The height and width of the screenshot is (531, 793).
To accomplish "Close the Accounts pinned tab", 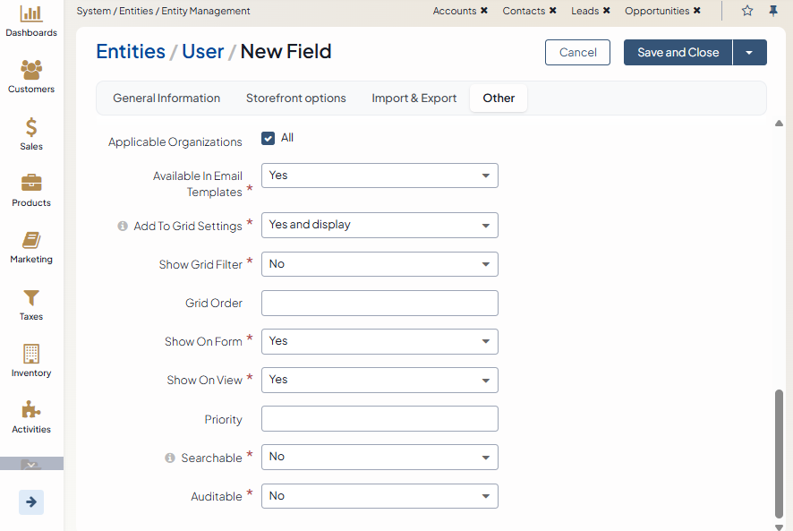I will pos(484,11).
